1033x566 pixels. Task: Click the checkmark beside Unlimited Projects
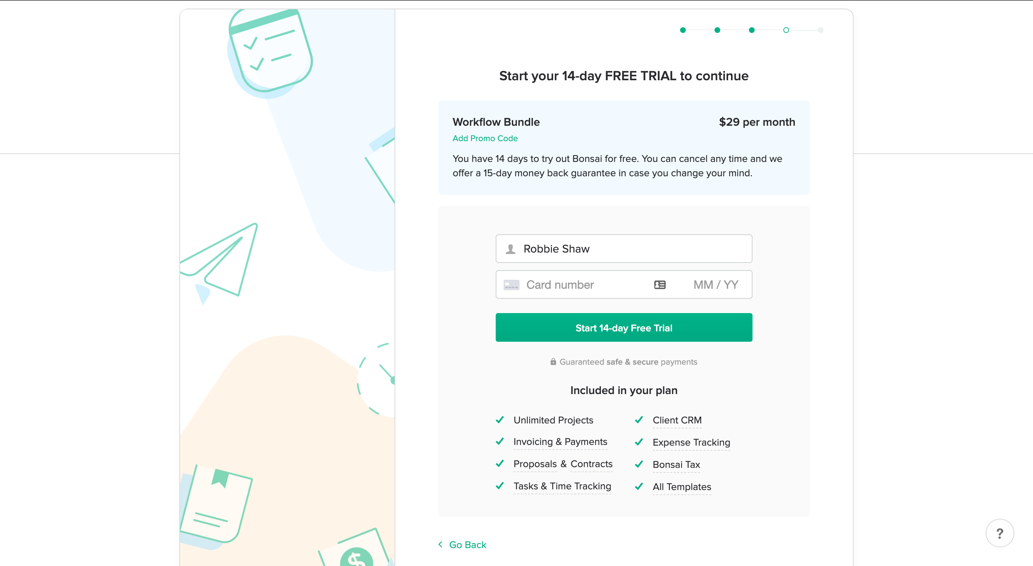(500, 420)
